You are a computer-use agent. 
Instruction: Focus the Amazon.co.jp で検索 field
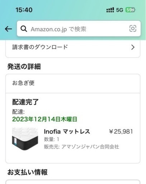pos(79,28)
